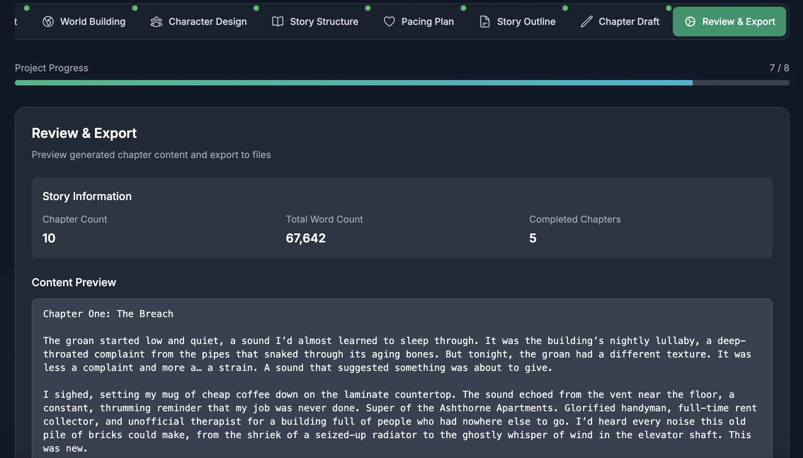Click the green status dot above World Building
This screenshot has height=458, width=803.
(x=136, y=8)
